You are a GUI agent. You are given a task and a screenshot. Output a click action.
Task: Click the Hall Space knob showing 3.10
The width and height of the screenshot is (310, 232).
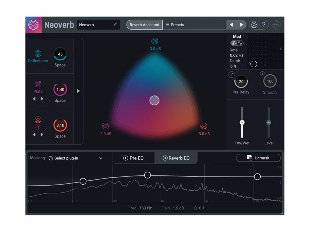(x=60, y=125)
